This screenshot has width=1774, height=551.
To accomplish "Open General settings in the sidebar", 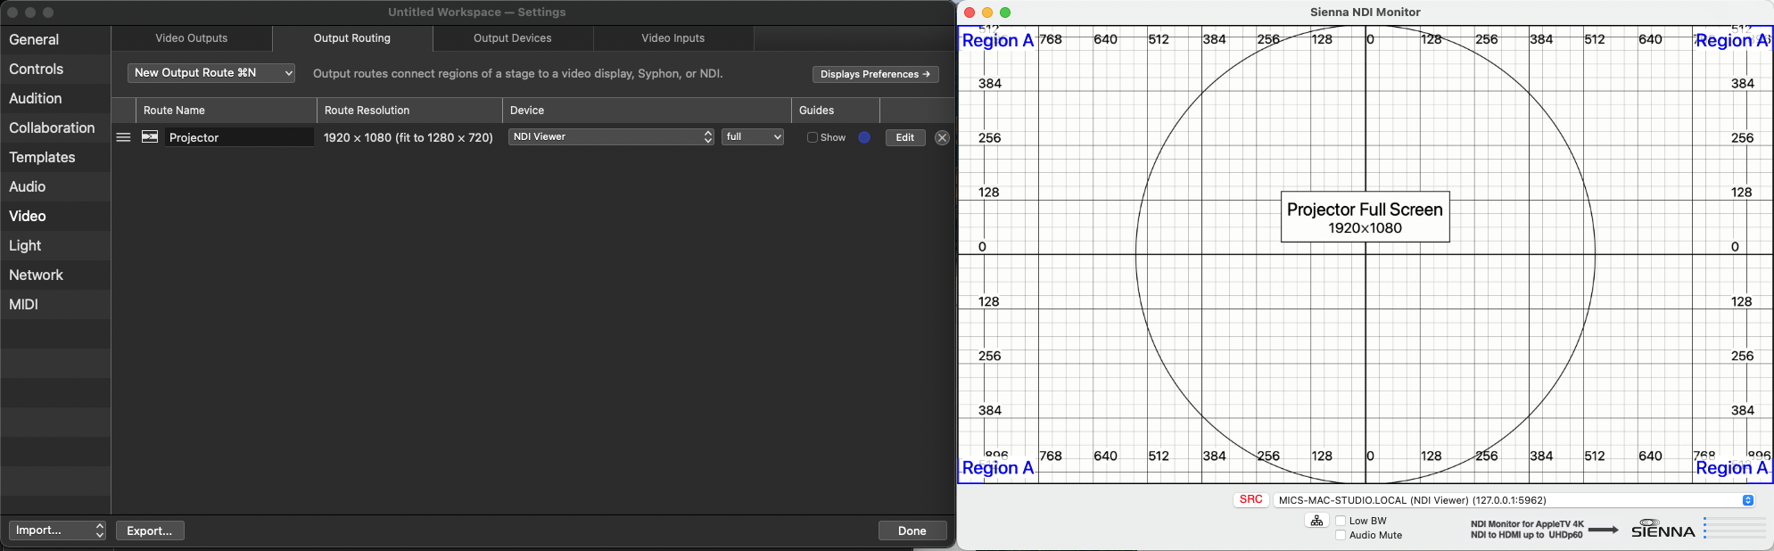I will point(55,40).
